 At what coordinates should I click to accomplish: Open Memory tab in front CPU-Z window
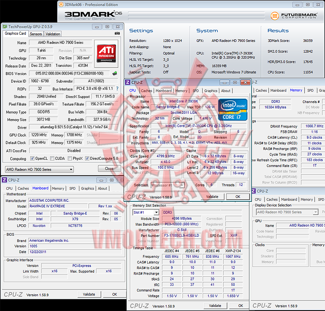point(181,91)
